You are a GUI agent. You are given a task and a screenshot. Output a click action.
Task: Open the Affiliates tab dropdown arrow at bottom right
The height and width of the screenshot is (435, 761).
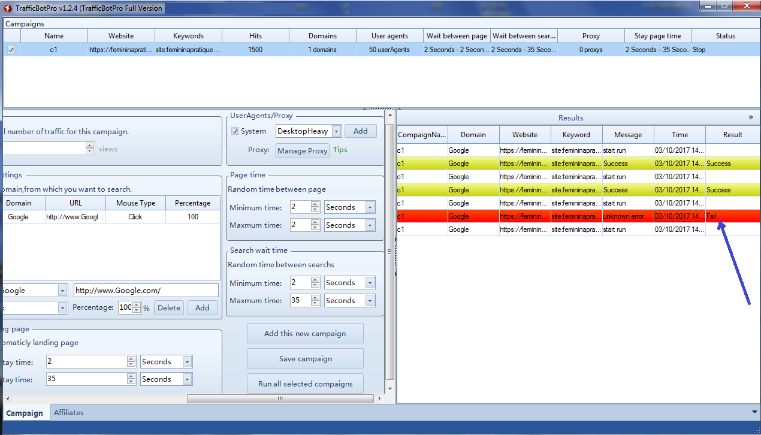pyautogui.click(x=754, y=412)
